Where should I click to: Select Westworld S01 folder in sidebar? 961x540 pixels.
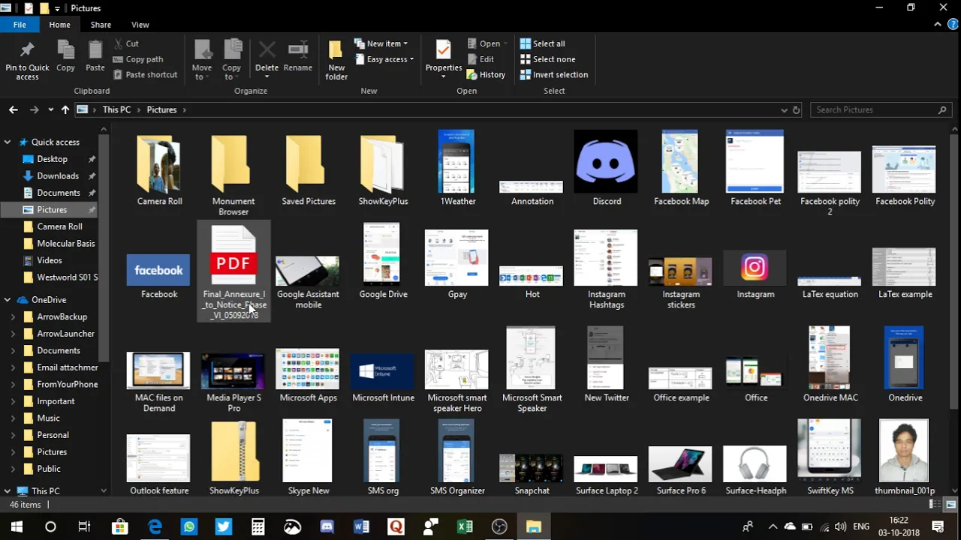60,277
